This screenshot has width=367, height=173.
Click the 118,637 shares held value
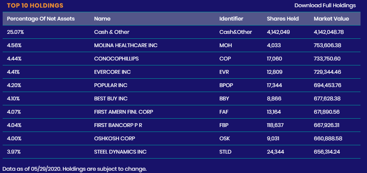pos(278,125)
